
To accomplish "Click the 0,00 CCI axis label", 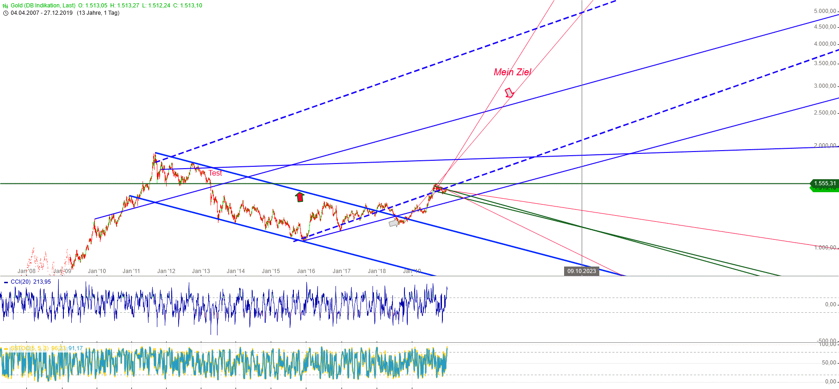I will pyautogui.click(x=831, y=304).
